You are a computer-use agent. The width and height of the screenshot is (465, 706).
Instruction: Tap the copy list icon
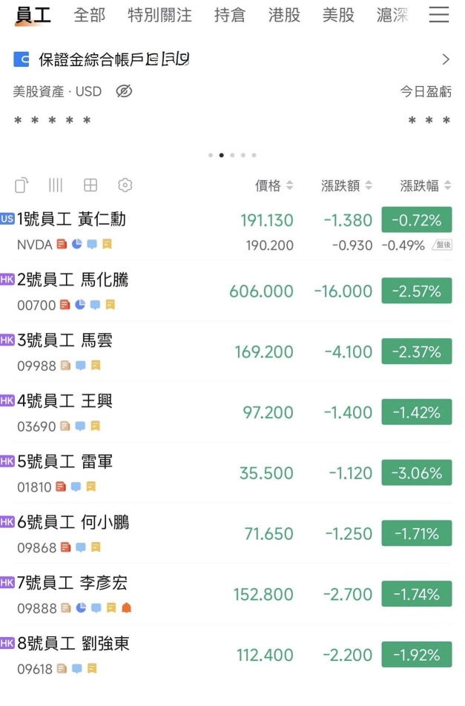pyautogui.click(x=22, y=185)
